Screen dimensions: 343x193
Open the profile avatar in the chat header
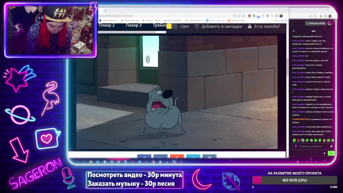point(330,23)
